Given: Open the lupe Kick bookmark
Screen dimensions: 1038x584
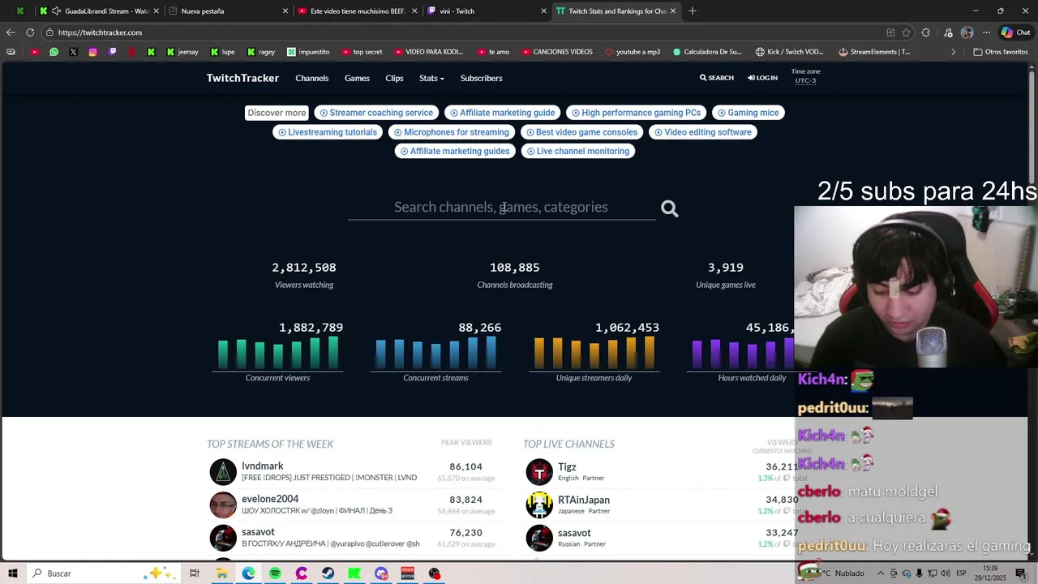Looking at the screenshot, I should point(222,52).
